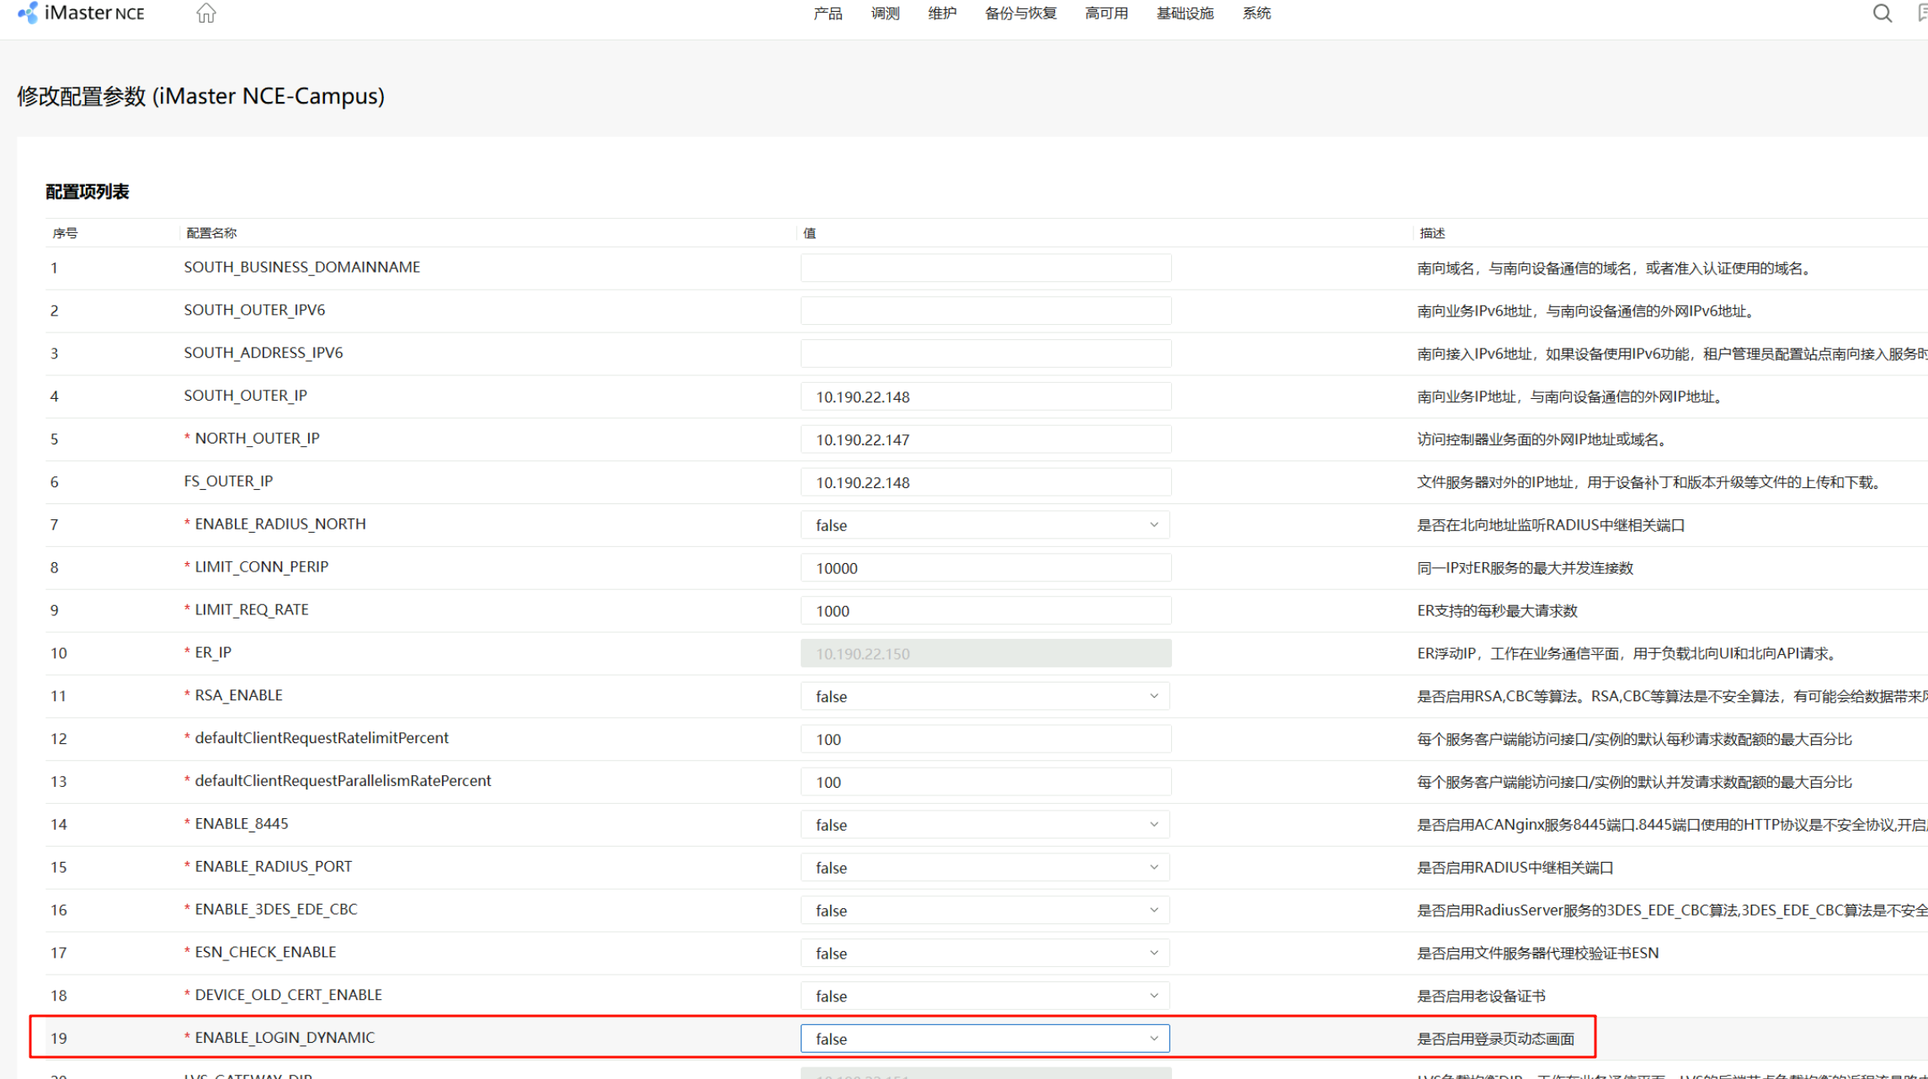Open DEVICE_OLD_CERT_ENABLE dropdown arrow
Image resolution: width=1928 pixels, height=1079 pixels.
(1153, 996)
